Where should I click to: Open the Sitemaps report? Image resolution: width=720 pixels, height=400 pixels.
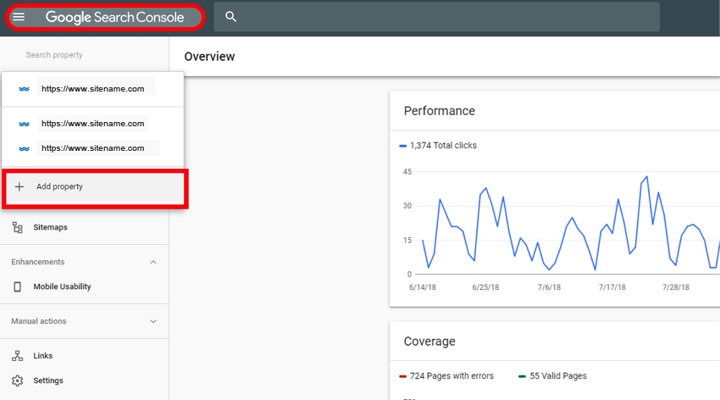pyautogui.click(x=50, y=227)
